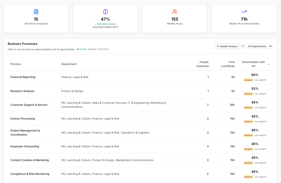The height and width of the screenshot is (183, 281).
Task: Click the People Impacted column header
Action: click(202, 64)
